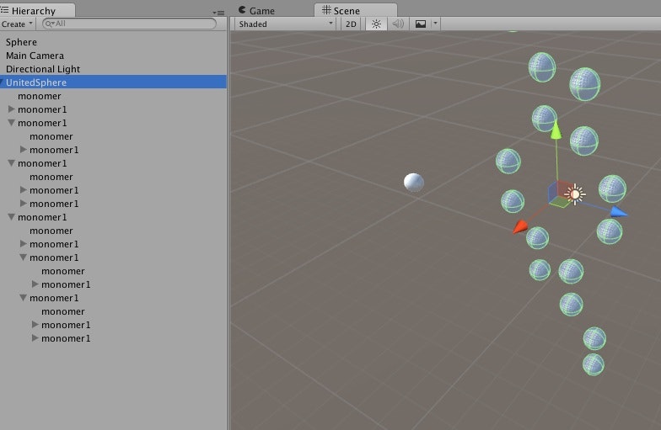Image resolution: width=661 pixels, height=430 pixels.
Task: Select the solid white sphere in Scene
Action: point(413,182)
